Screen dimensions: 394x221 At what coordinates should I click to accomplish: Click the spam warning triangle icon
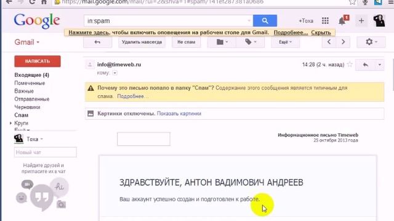90,88
